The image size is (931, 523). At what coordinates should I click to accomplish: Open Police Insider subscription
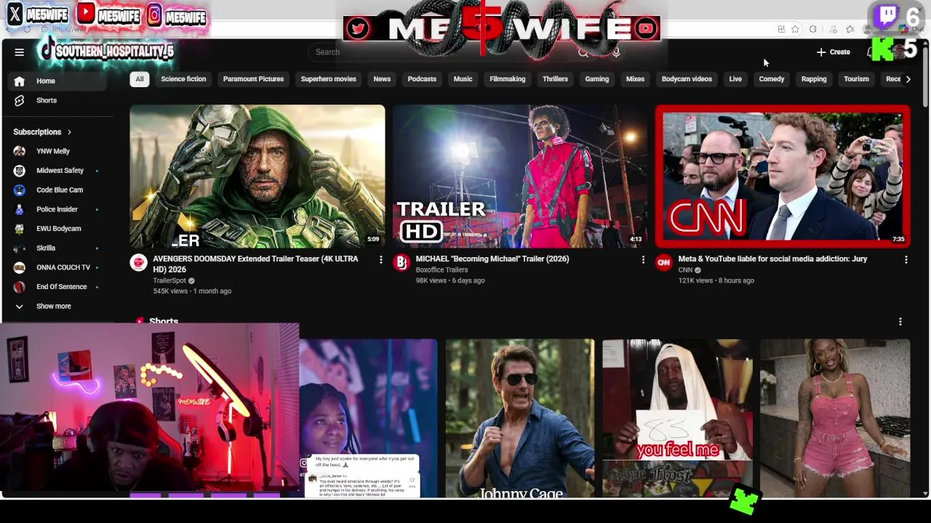57,209
